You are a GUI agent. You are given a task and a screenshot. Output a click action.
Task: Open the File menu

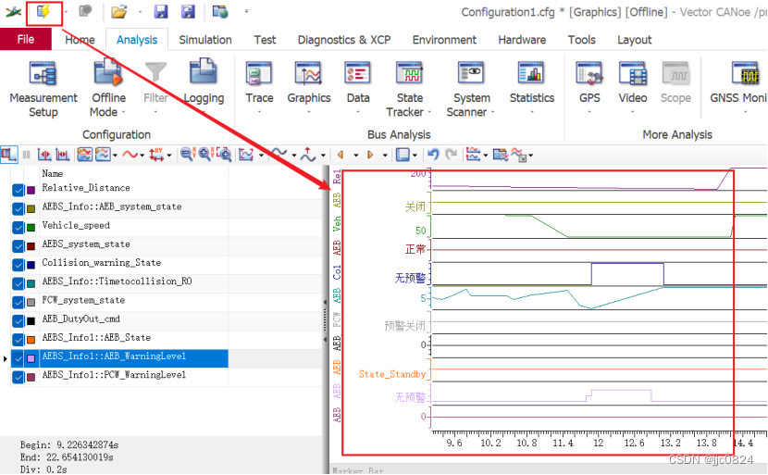[26, 39]
